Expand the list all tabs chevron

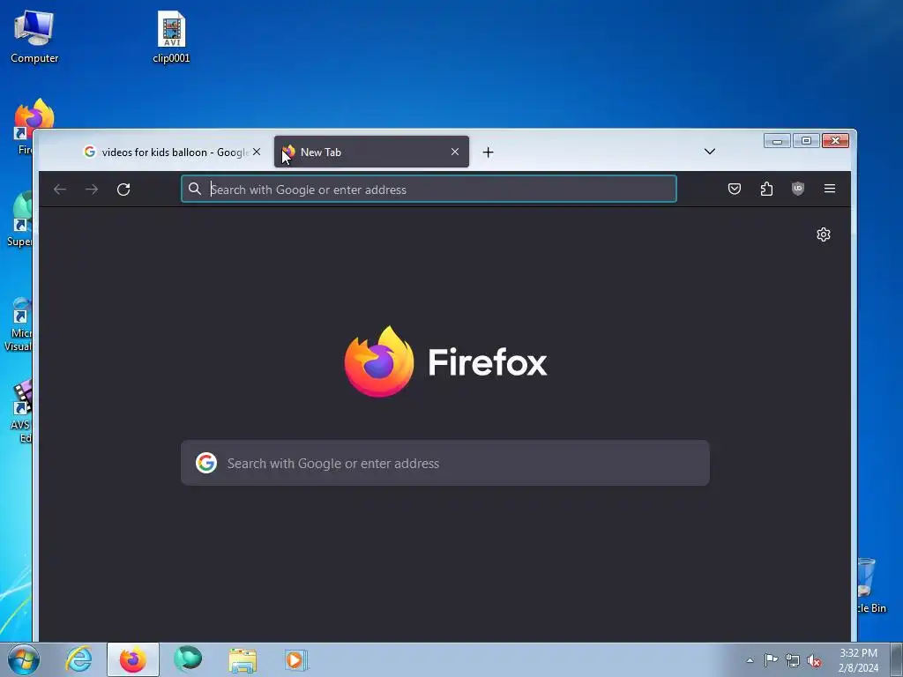(x=710, y=152)
